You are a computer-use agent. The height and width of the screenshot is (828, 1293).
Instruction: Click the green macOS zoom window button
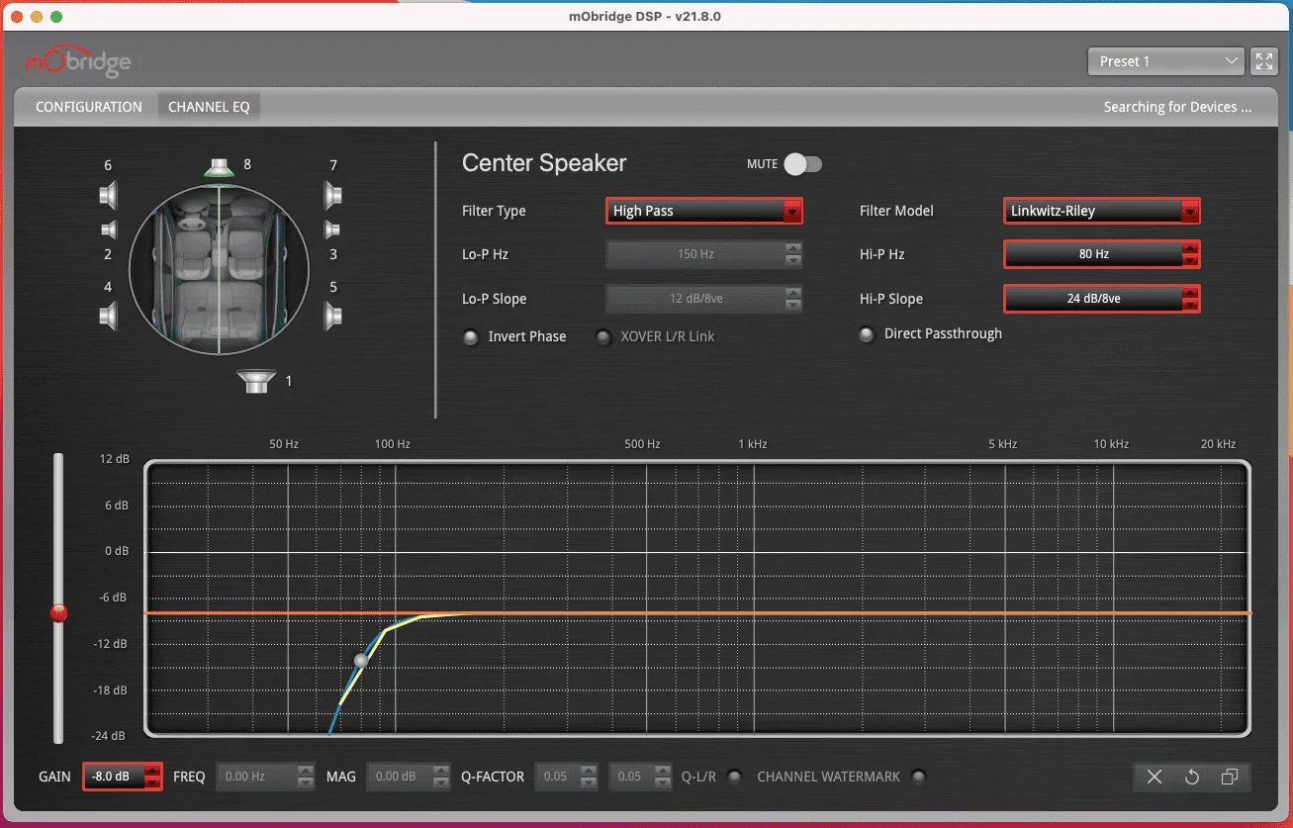tap(56, 17)
